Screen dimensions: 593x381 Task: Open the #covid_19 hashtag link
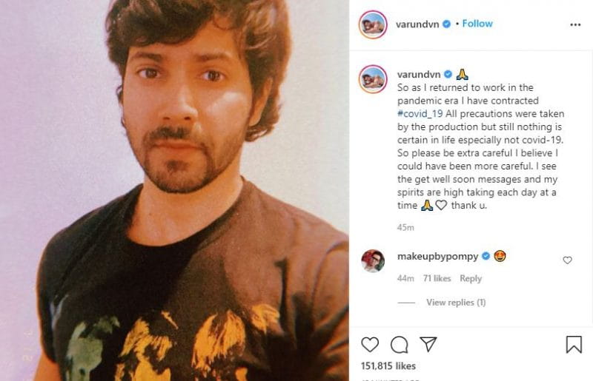click(420, 114)
